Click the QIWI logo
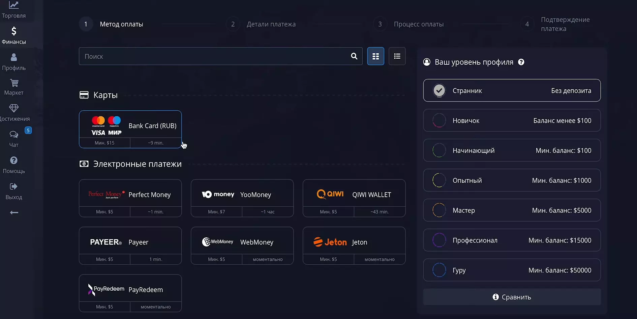Screen dimensions: 637x319 pos(330,194)
